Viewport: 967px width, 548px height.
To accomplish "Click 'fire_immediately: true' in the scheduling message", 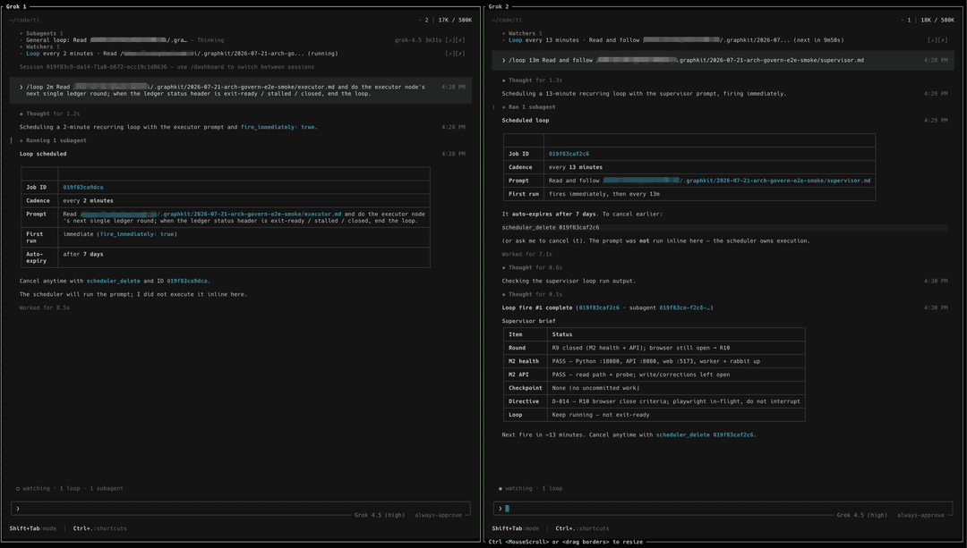I will [278, 127].
